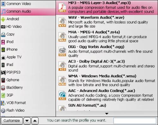The width and height of the screenshot is (158, 125).
Task: Select AC3 - Dolby Digital AC-3 profile
Action: pyautogui.click(x=107, y=66)
